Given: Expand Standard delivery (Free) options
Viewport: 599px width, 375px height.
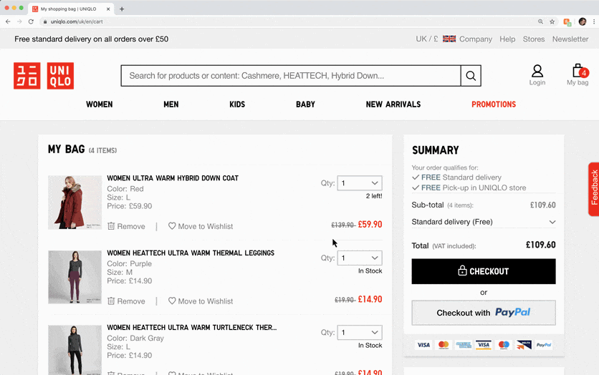Looking at the screenshot, I should pos(484,222).
